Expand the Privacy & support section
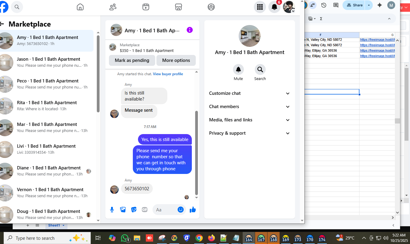 [249, 133]
